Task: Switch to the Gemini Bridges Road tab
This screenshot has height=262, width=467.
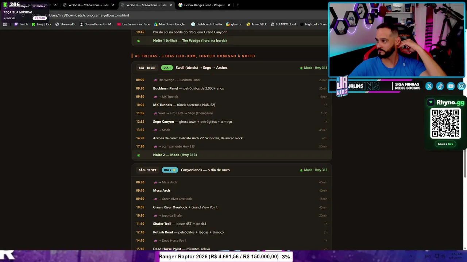Action: tap(204, 5)
